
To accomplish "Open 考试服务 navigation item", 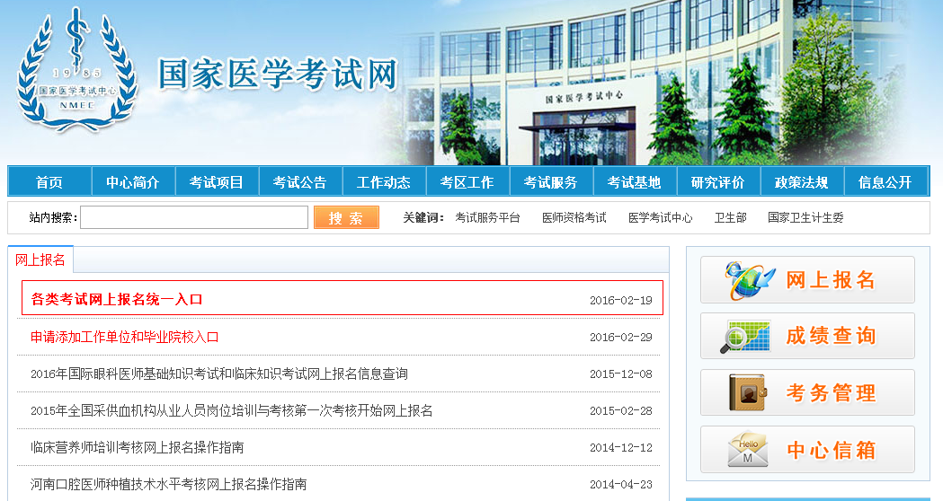I will 551,182.
